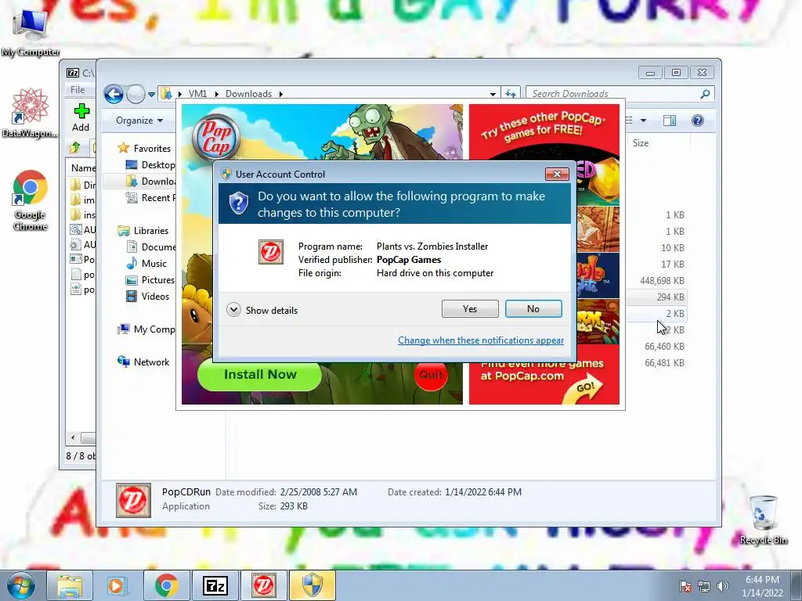Screen dimensions: 802x601
Task: Select the 448,698 KB file size cell
Action: [x=662, y=281]
